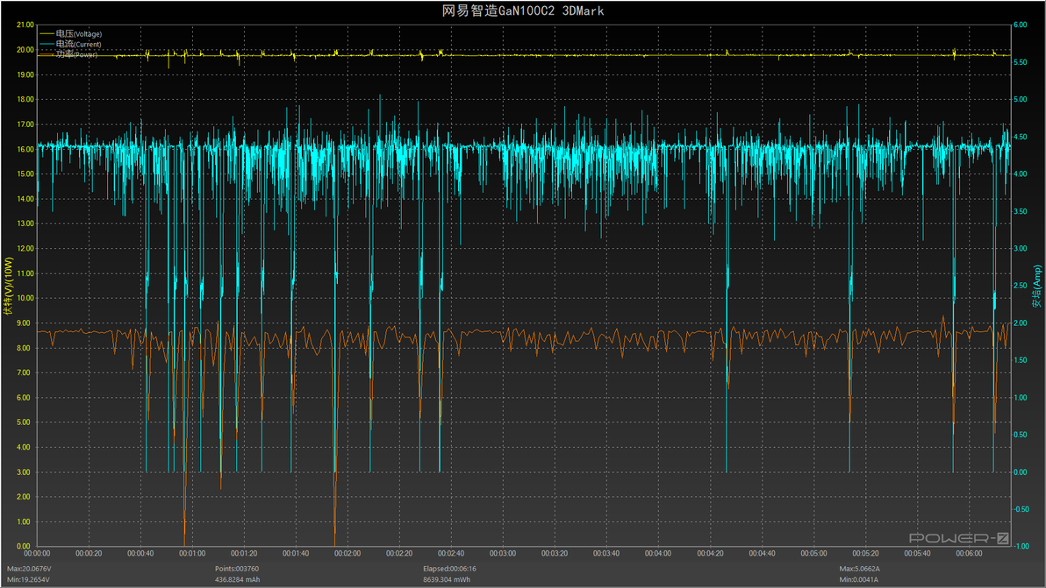The width and height of the screenshot is (1046, 588).
Task: Click the Min:0.0041A current readout
Action: 859,579
